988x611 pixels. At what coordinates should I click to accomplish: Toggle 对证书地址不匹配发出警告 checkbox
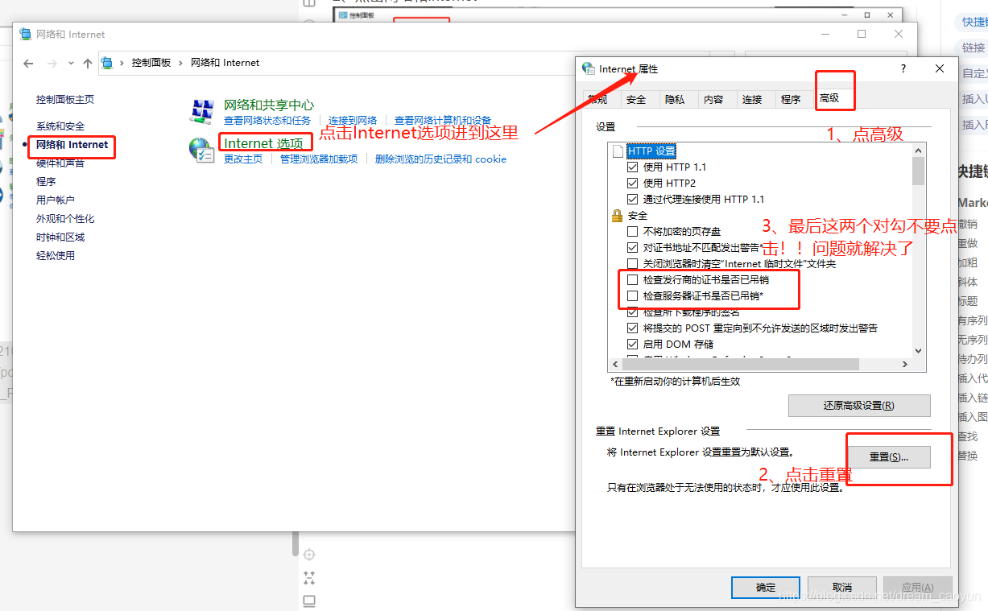coord(632,248)
